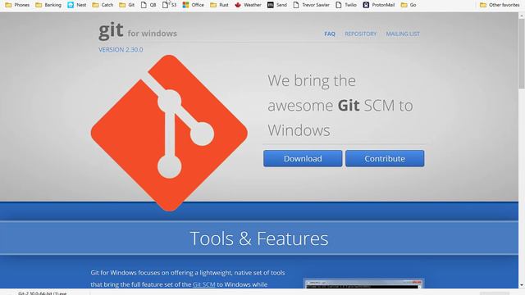Open the Weather bookmark
Image resolution: width=525 pixels, height=295 pixels.
pyautogui.click(x=248, y=5)
